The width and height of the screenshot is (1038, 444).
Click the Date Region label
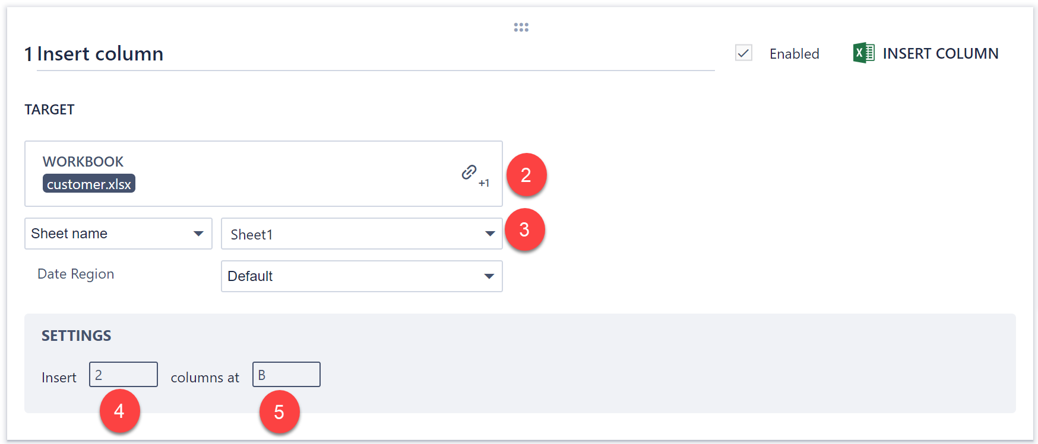(75, 274)
